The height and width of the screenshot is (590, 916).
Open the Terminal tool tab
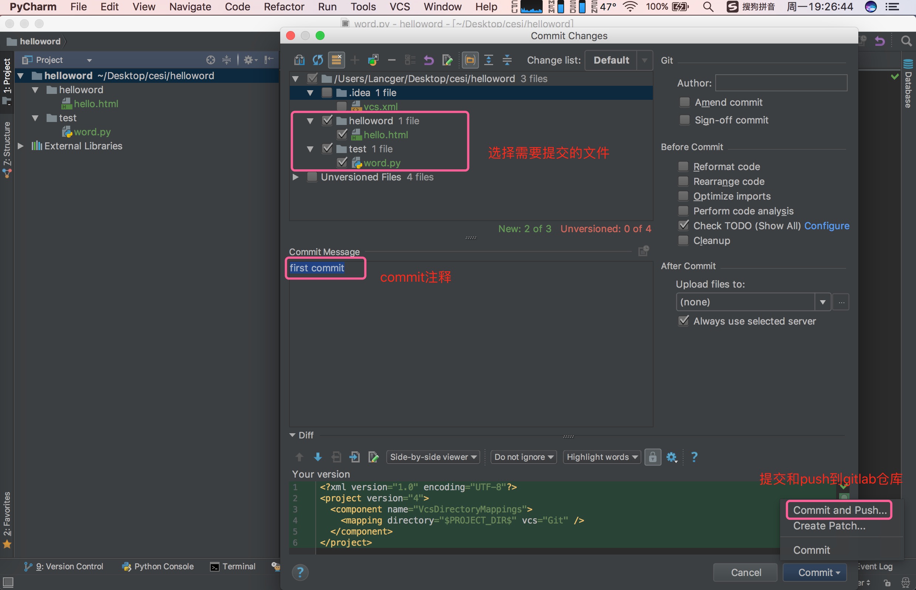233,566
